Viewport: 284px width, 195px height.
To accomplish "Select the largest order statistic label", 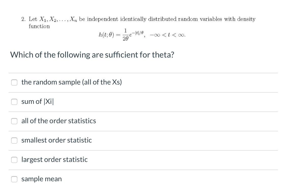I will click(x=54, y=160).
